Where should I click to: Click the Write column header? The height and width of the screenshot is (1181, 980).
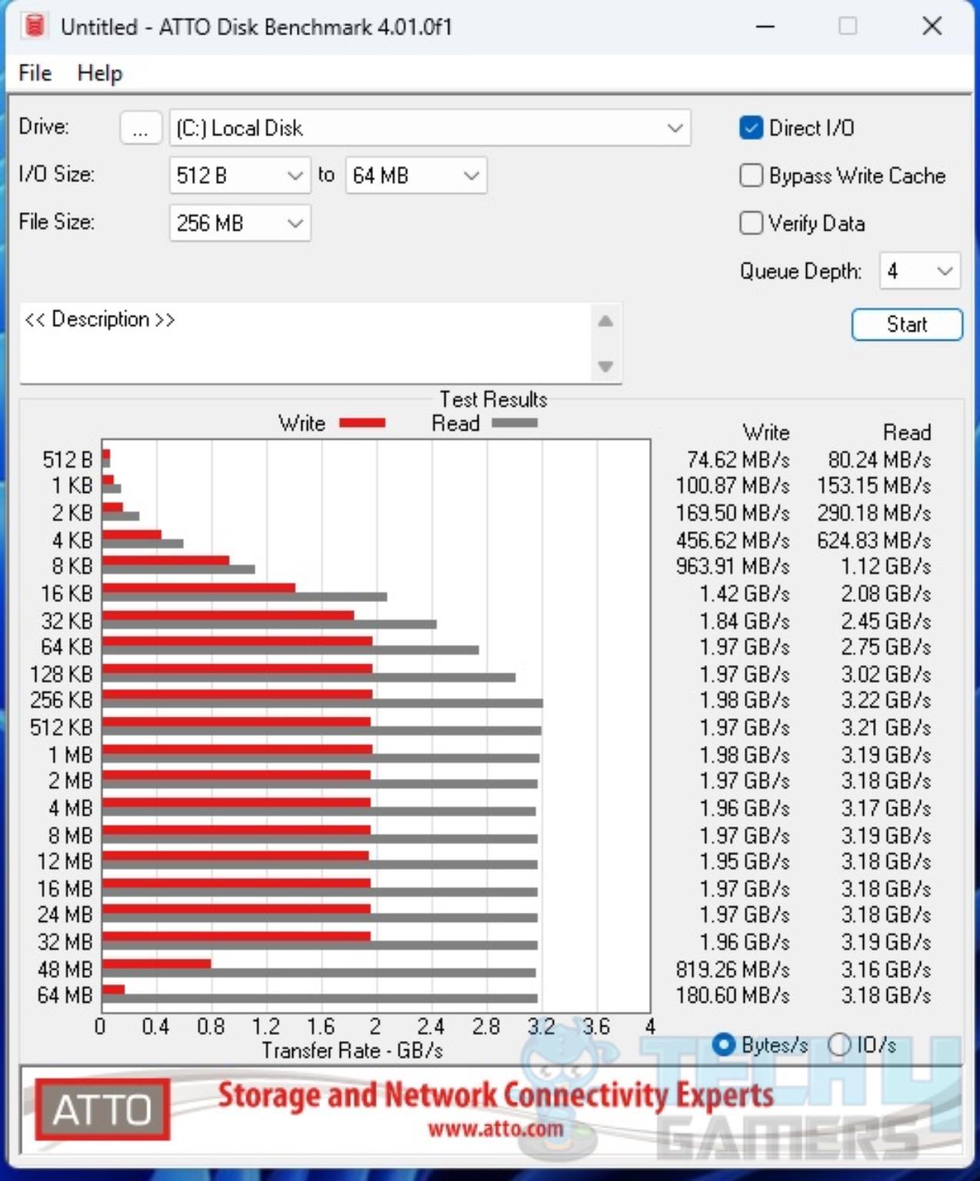766,432
